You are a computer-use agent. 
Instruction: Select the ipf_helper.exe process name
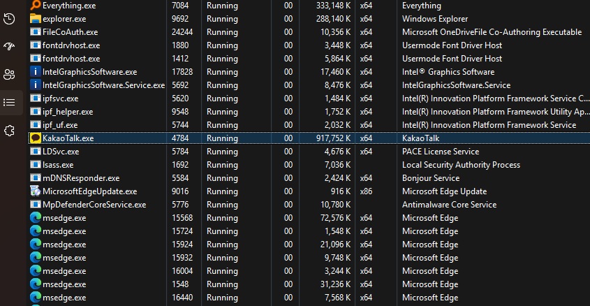(x=68, y=112)
